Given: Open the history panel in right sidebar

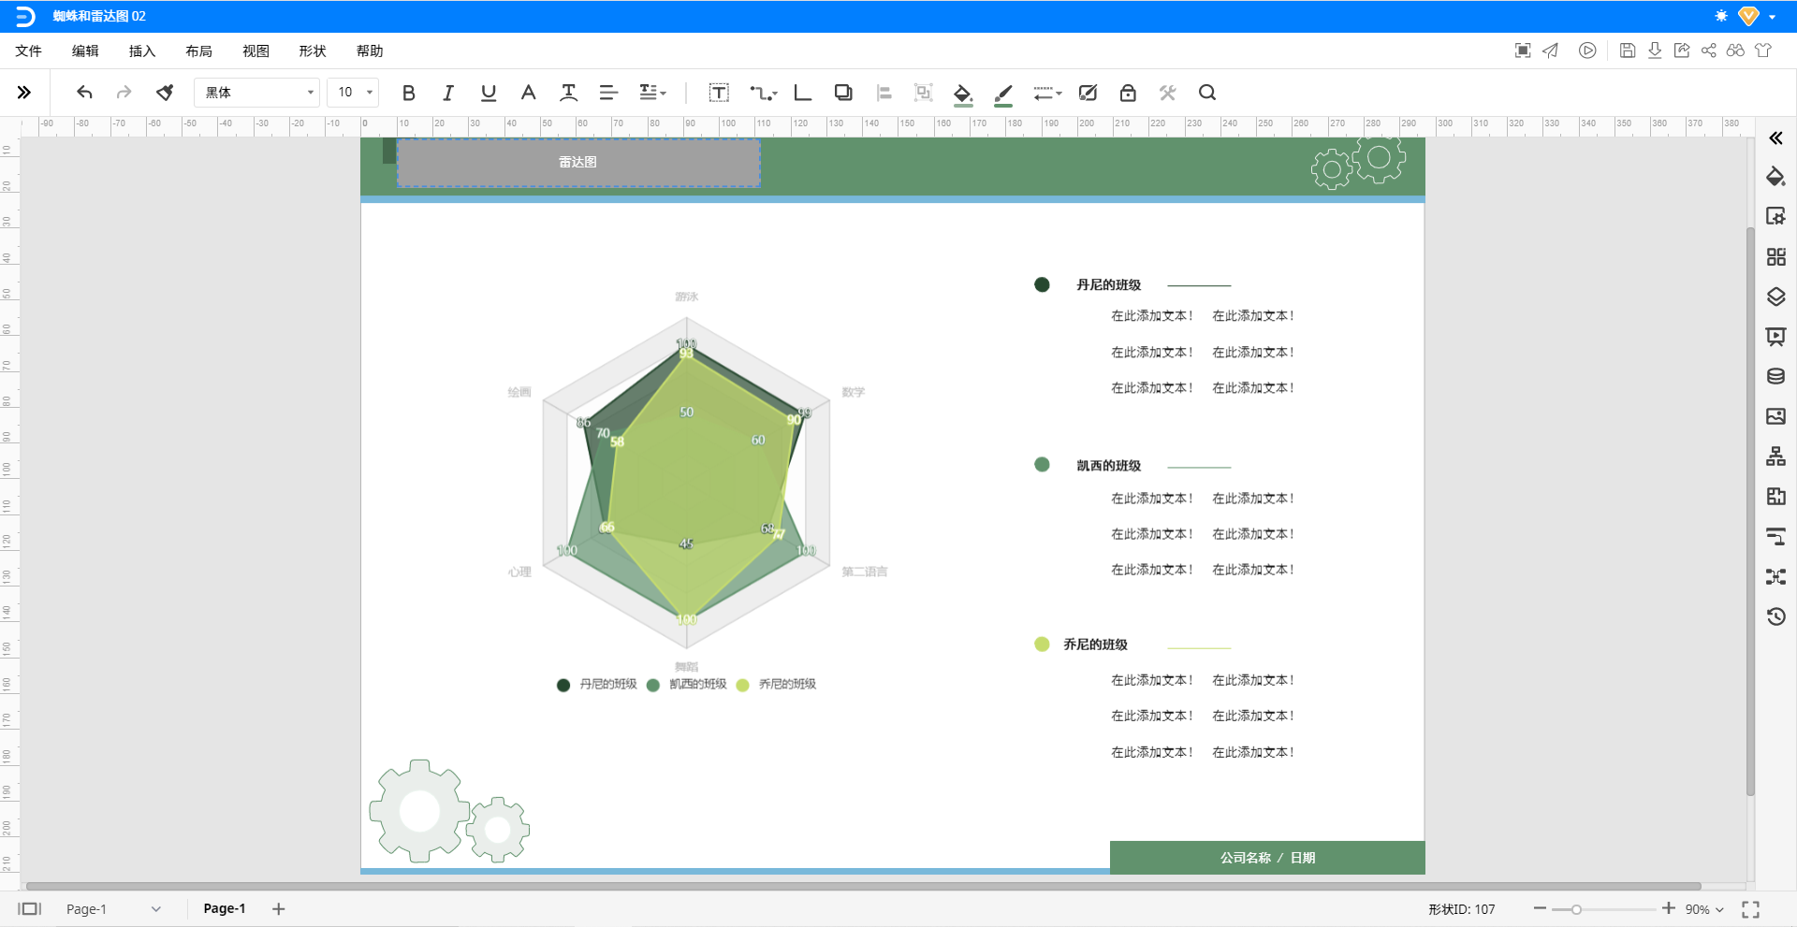Looking at the screenshot, I should coord(1775,616).
